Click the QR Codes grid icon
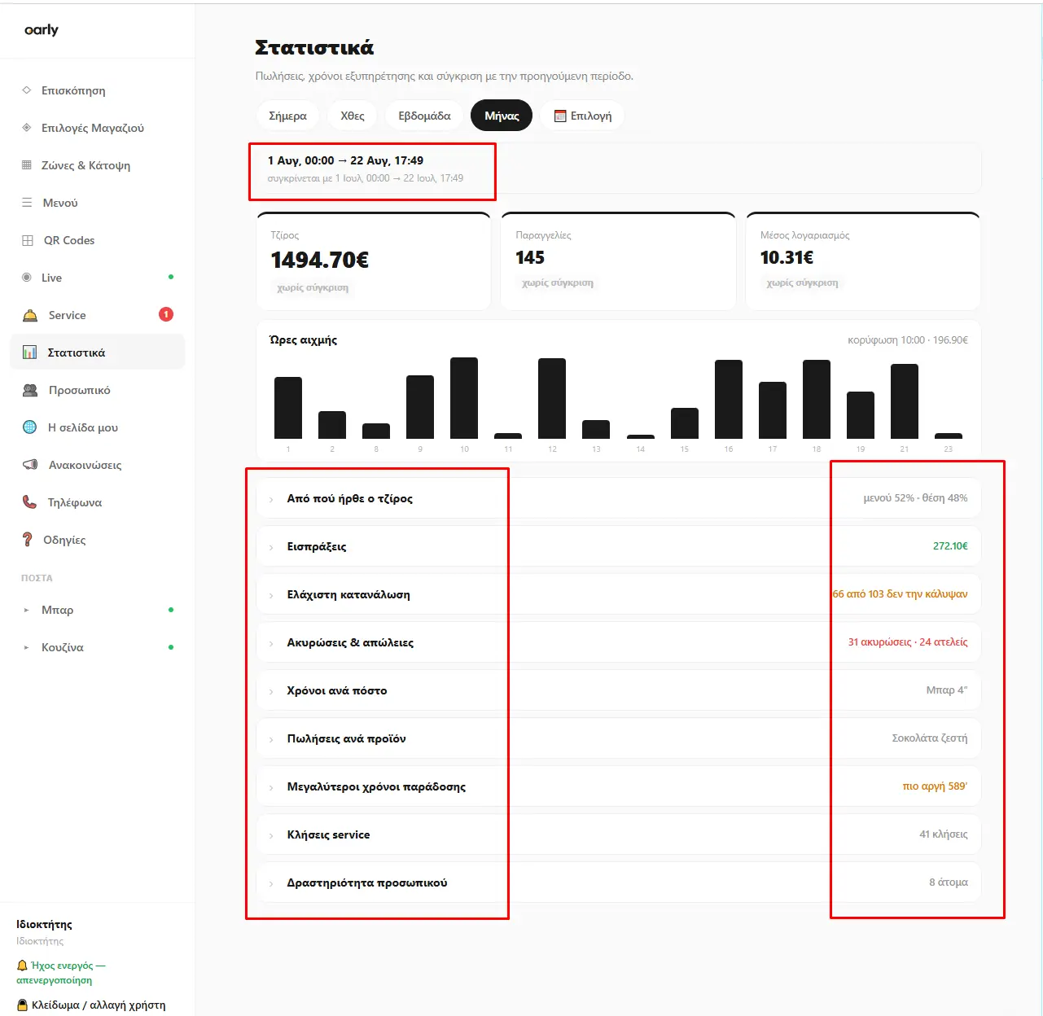1043x1016 pixels. click(x=28, y=240)
